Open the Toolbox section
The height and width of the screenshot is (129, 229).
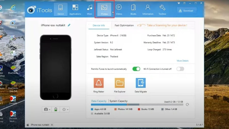point(162,9)
